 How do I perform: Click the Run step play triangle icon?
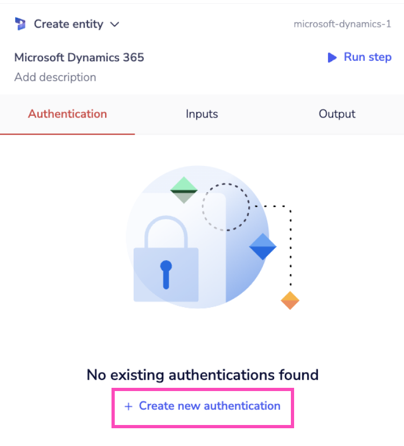[x=332, y=58]
